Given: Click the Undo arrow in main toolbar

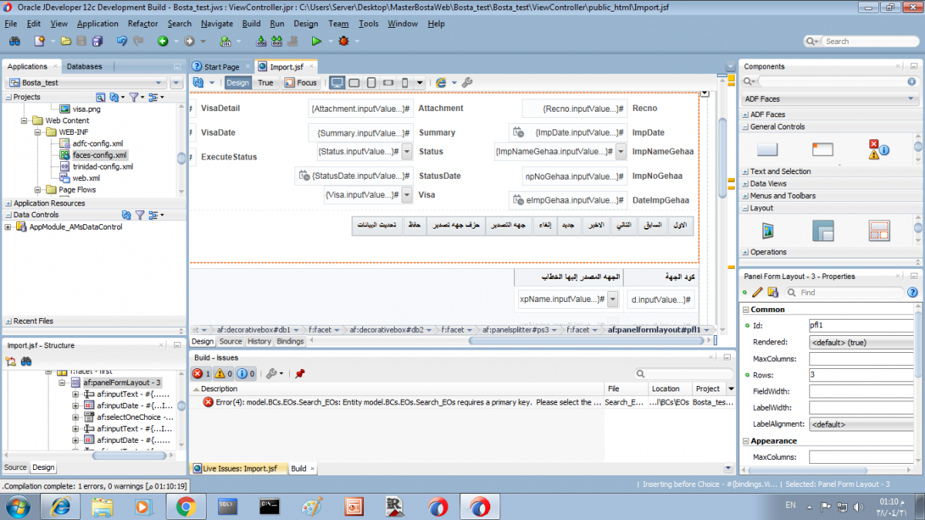Looking at the screenshot, I should 122,41.
